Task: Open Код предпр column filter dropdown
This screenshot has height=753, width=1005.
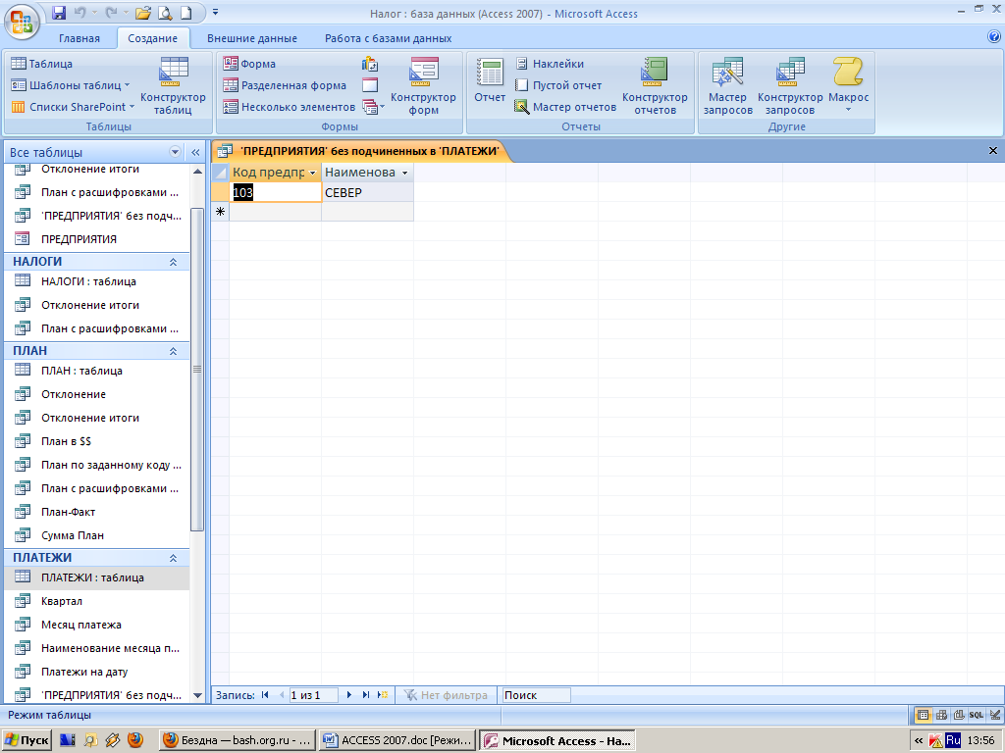Action: pos(312,173)
